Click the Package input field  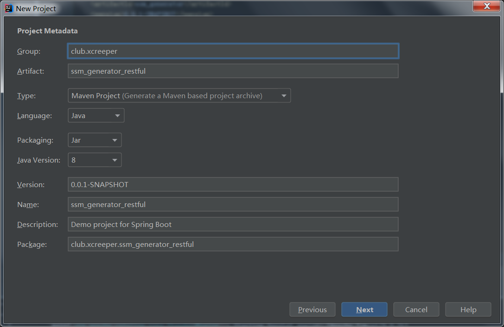pos(233,245)
